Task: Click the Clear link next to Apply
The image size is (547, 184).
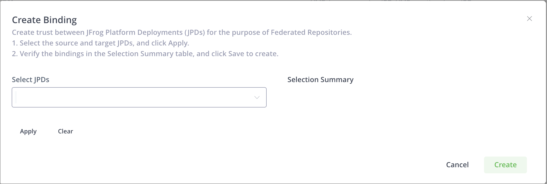Action: pos(65,131)
